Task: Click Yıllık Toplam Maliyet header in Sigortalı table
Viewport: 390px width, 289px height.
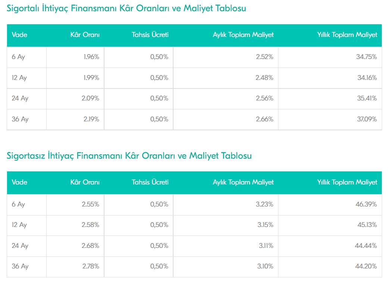Action: (x=347, y=35)
